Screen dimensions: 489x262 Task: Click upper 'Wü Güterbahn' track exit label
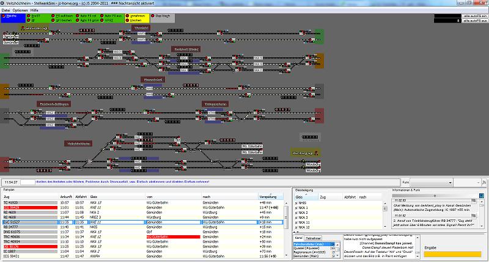tap(252, 146)
